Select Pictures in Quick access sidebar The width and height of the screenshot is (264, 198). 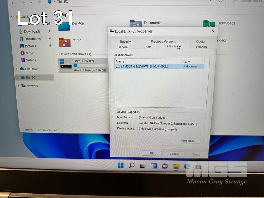coord(30,46)
